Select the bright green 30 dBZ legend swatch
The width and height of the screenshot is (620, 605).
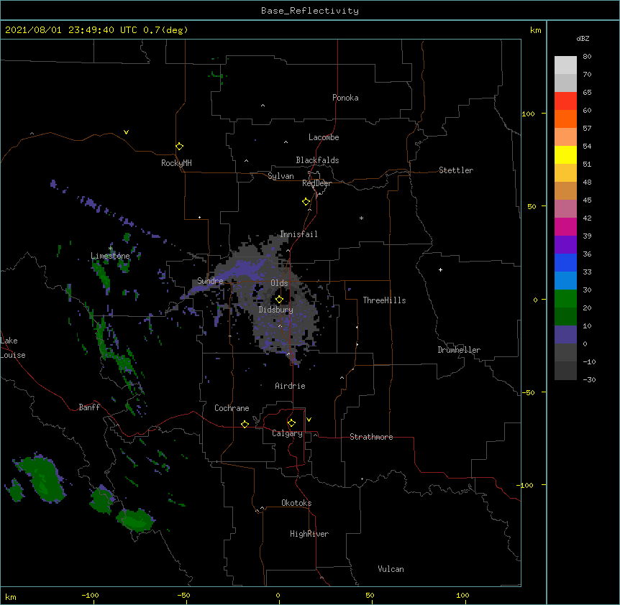point(565,299)
